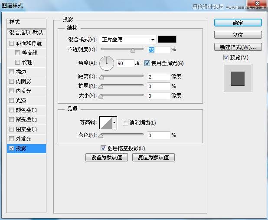The height and width of the screenshot is (220, 268).
Task: Click 设置为默认值 button
Action: pyautogui.click(x=107, y=157)
